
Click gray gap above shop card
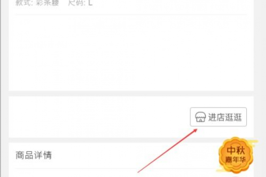tap(131, 93)
